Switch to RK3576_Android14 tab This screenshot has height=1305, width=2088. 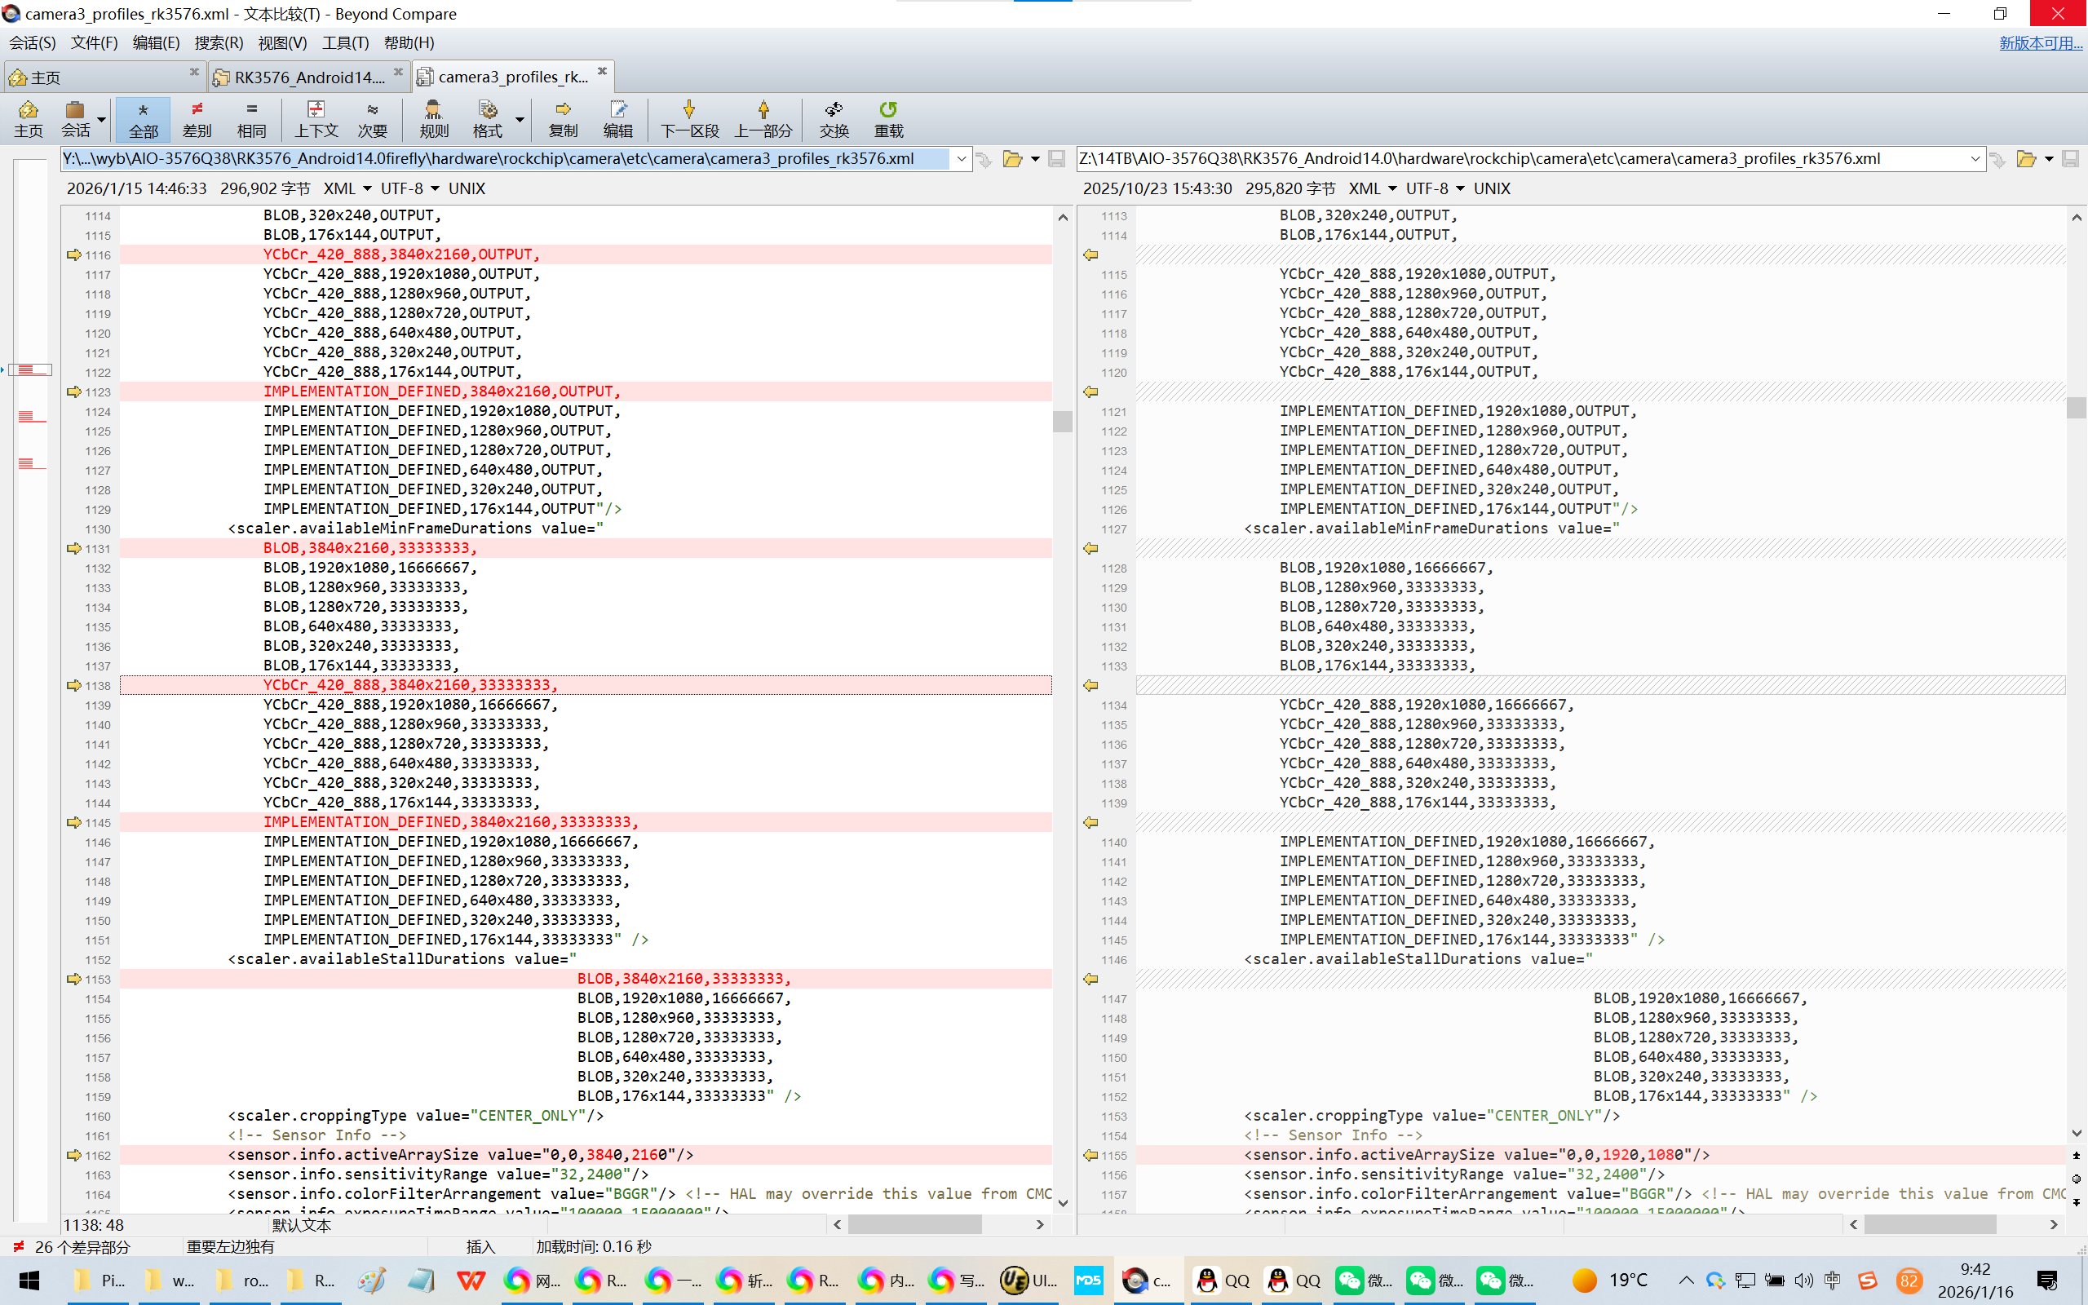point(308,77)
